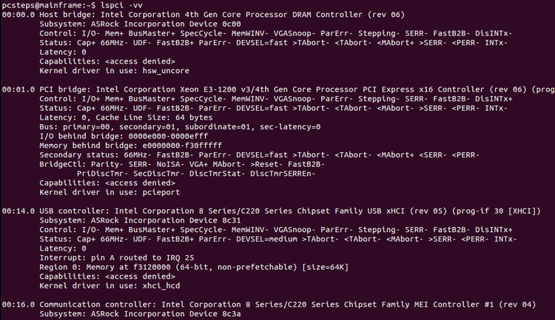Select the 00:00.0 Host bridge line

[203, 15]
